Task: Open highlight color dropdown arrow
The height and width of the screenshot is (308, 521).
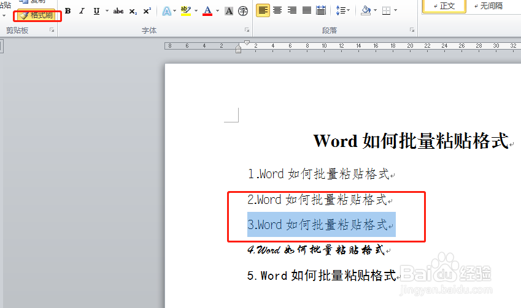Action: (196, 11)
